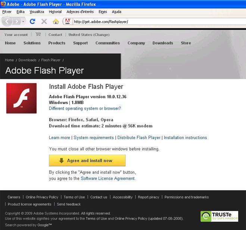
Task: Click the Stop loading X icon
Action: (44, 22)
